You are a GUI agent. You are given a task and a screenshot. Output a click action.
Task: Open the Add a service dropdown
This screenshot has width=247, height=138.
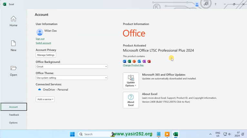pos(45,99)
